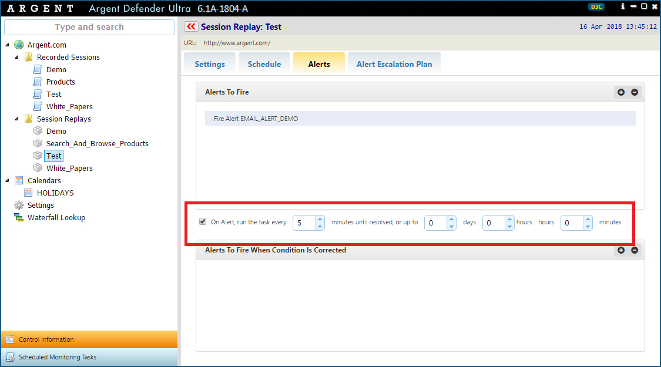Switch to the Schedule tab

[264, 64]
